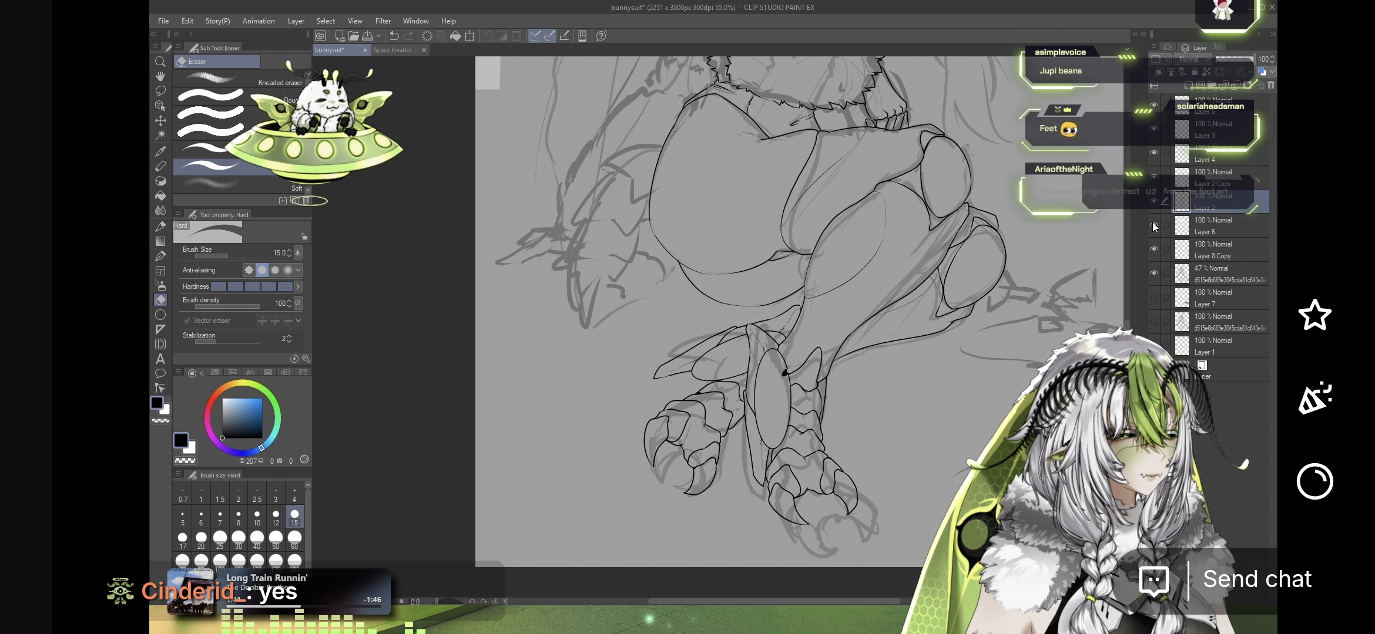This screenshot has width=1375, height=634.
Task: Toggle visibility of Layer 8 Copy
Action: [x=1154, y=249]
